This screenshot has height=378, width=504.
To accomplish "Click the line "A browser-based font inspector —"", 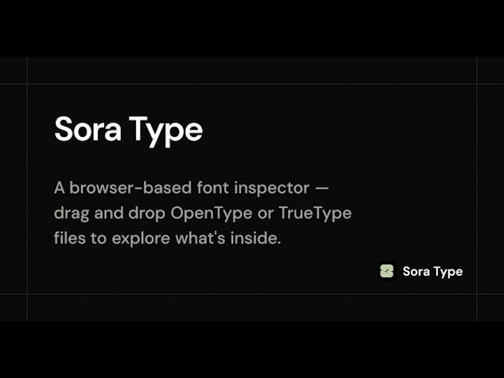I will pos(192,188).
